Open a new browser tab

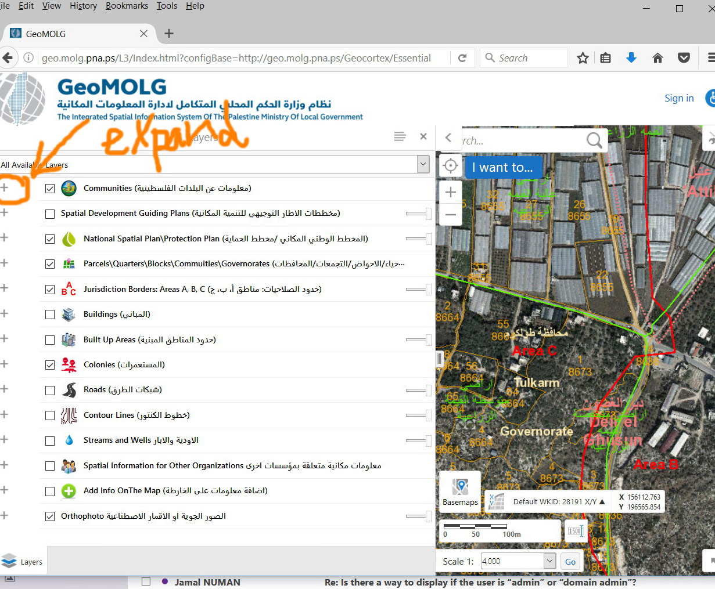point(169,34)
